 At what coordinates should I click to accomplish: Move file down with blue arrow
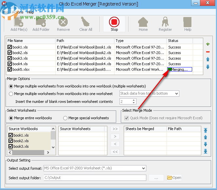click(208, 67)
